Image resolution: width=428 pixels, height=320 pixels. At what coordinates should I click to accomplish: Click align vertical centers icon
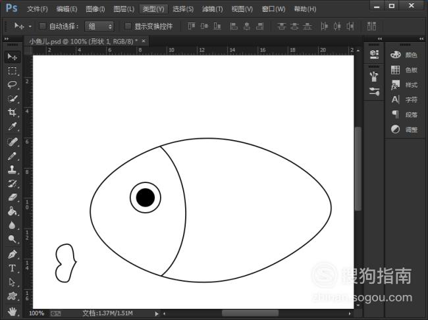point(204,26)
